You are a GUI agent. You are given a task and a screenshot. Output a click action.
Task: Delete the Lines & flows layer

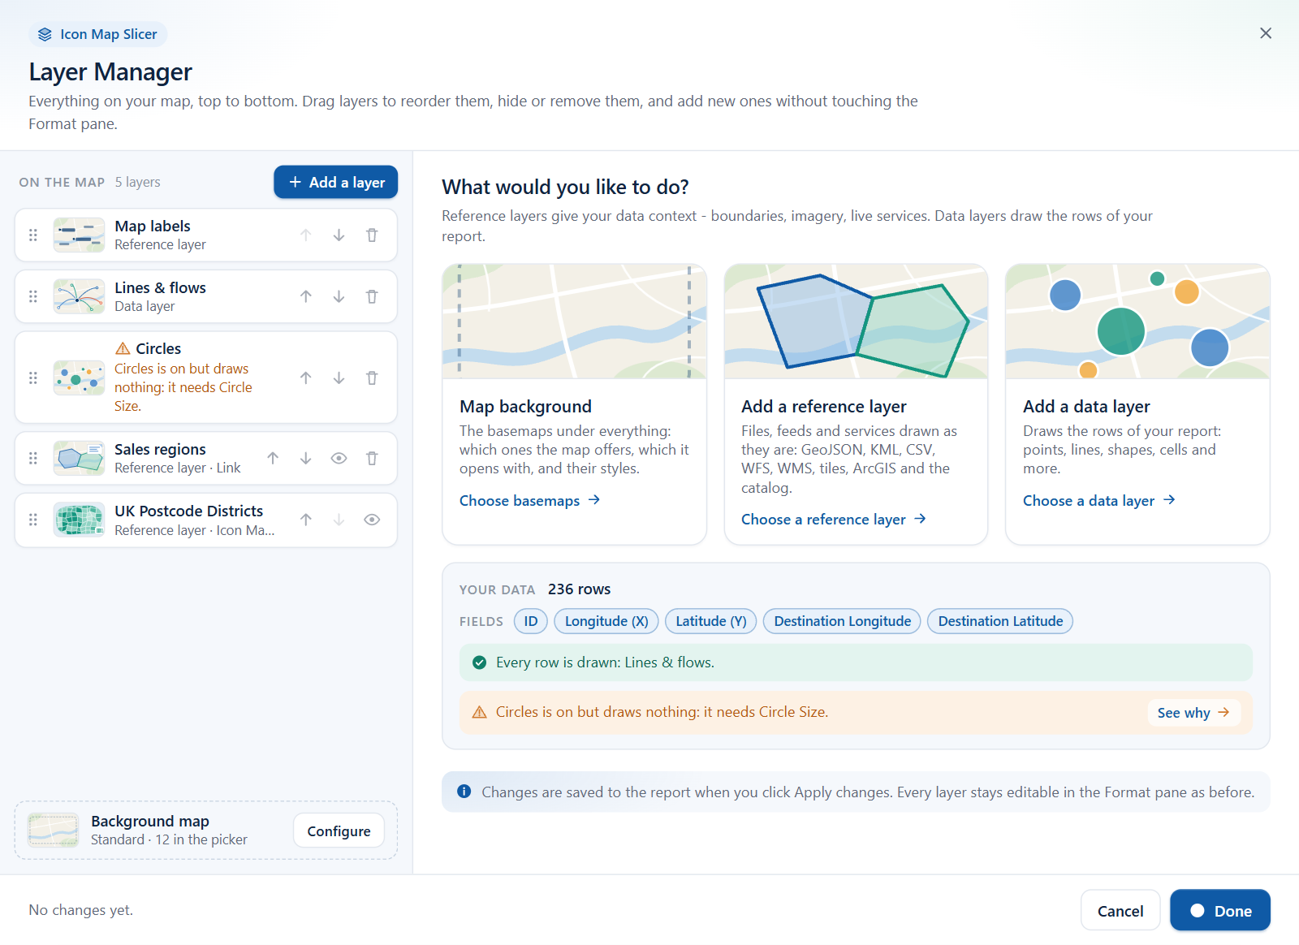372,297
